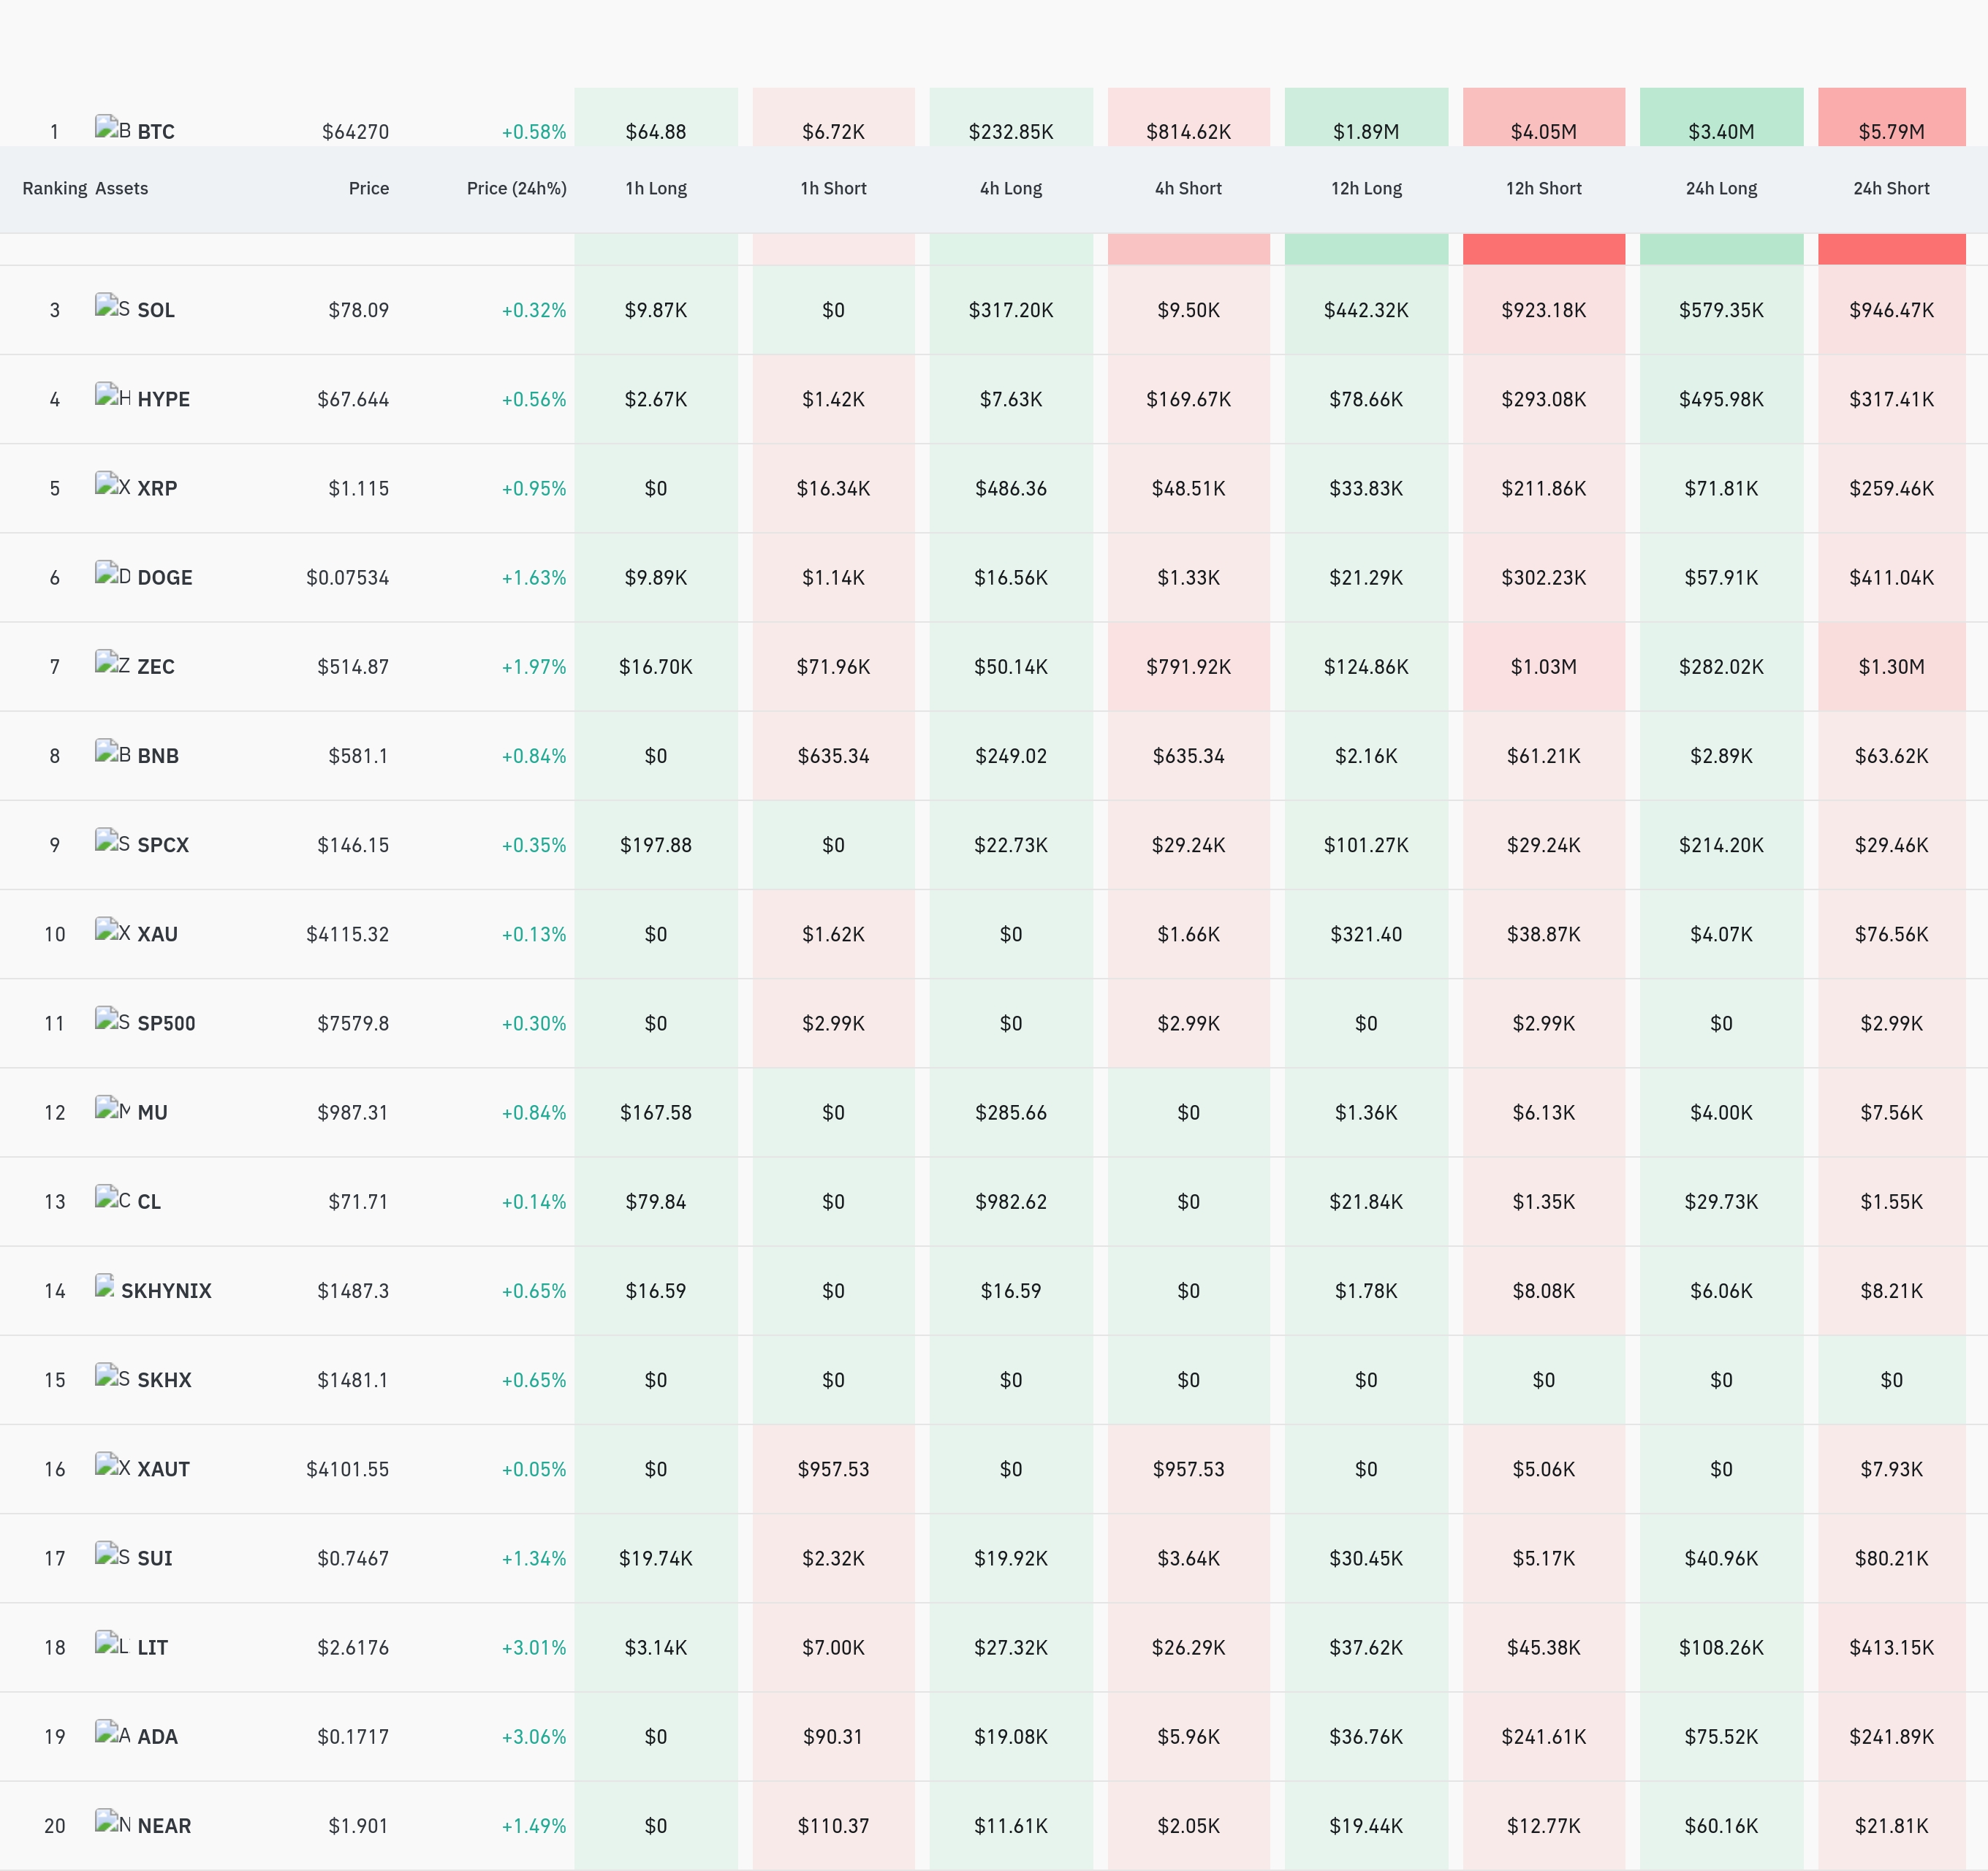Sort by Price (24h%) column header
The height and width of the screenshot is (1871, 1988).
coord(516,188)
